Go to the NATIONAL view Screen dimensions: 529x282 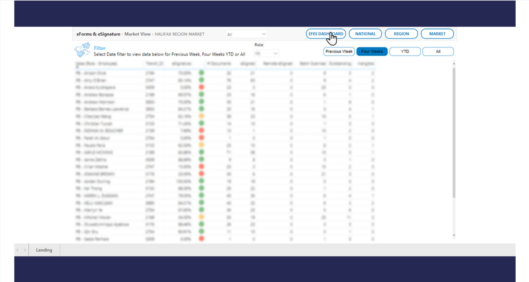365,34
